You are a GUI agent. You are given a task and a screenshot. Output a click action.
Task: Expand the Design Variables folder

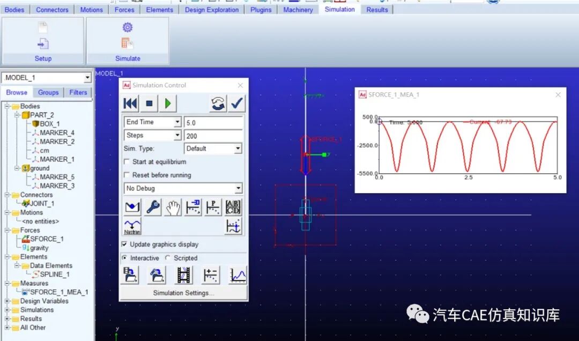point(7,301)
